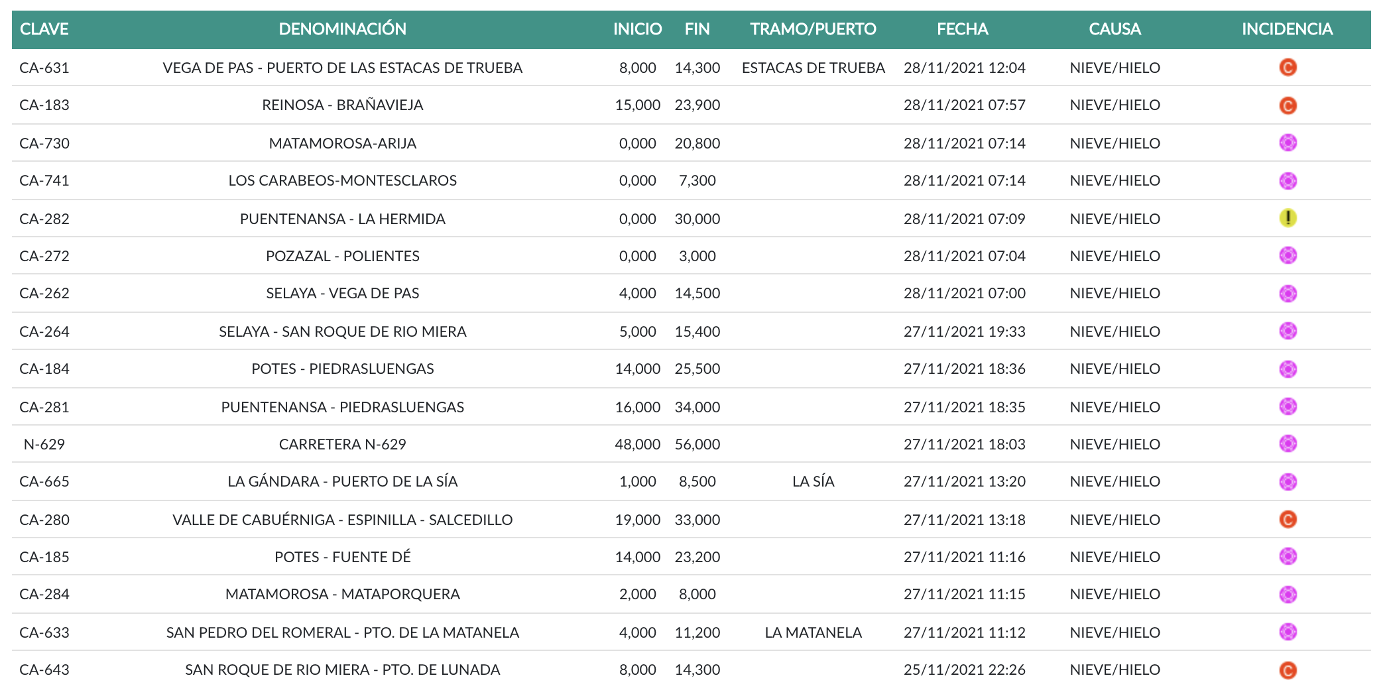1391x700 pixels.
Task: Click the red closed icon for CA-280
Action: pyautogui.click(x=1287, y=520)
